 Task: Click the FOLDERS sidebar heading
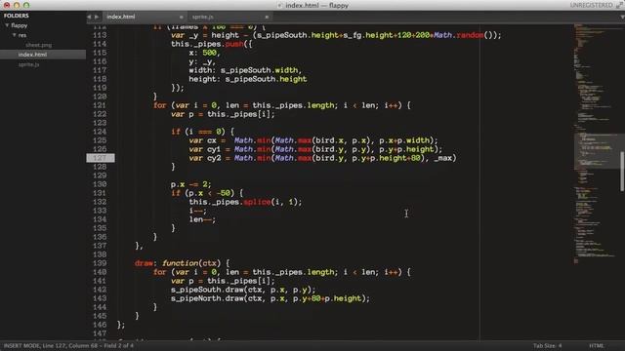coord(17,16)
